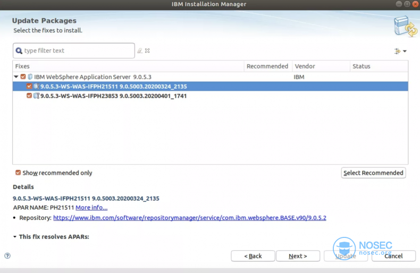
Task: Uncheck the IFPH21511 fix checkbox
Action: 29,86
